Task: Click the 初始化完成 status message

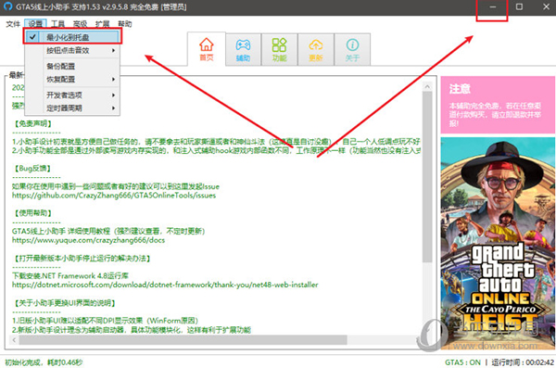Action: point(44,362)
